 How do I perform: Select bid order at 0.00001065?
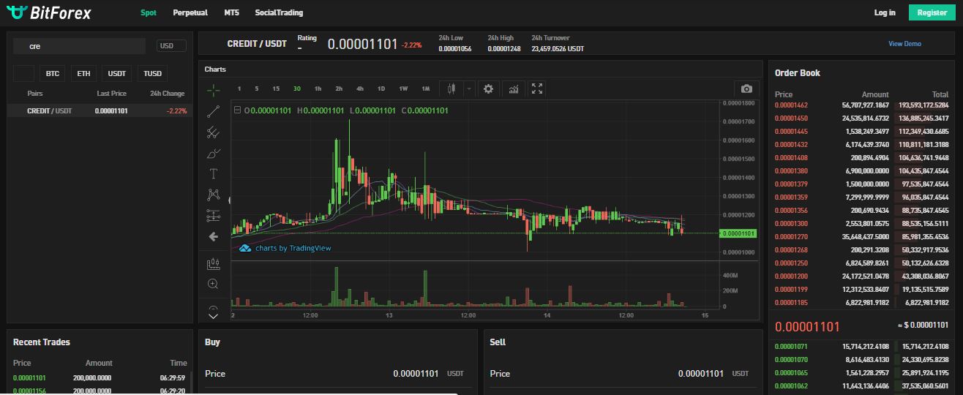[x=861, y=372]
